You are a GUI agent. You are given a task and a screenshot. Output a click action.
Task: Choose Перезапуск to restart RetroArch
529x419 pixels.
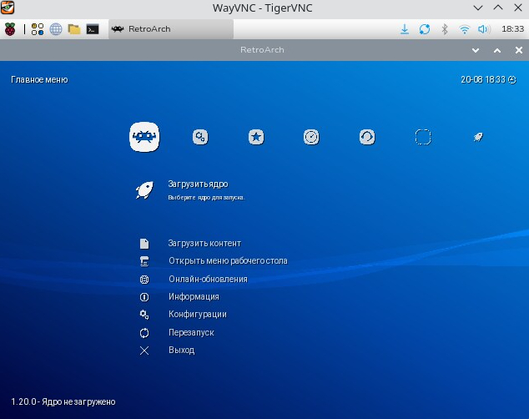(191, 332)
